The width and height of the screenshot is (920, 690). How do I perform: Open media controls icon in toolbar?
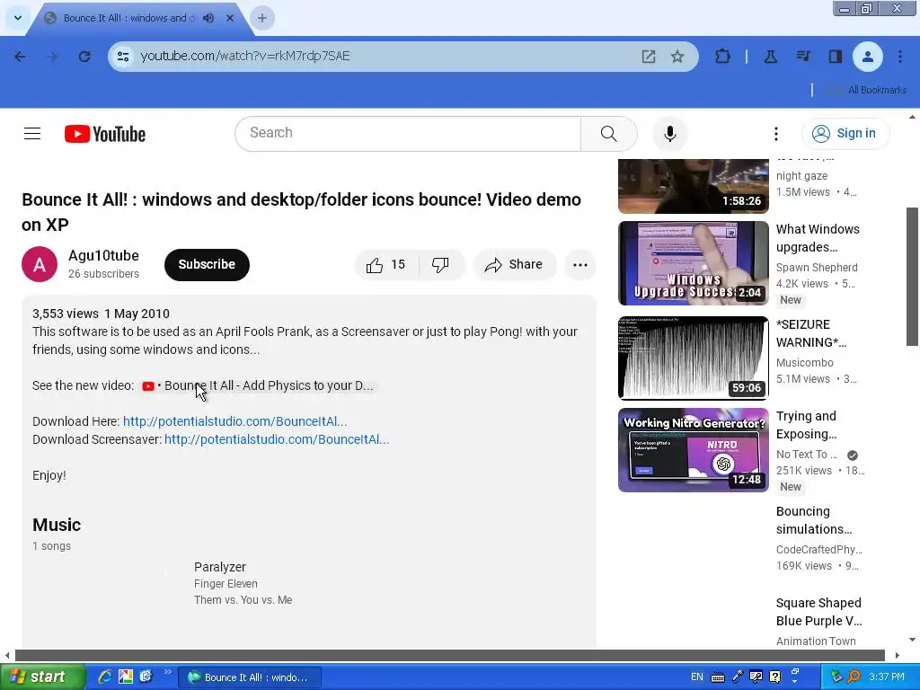pos(803,57)
